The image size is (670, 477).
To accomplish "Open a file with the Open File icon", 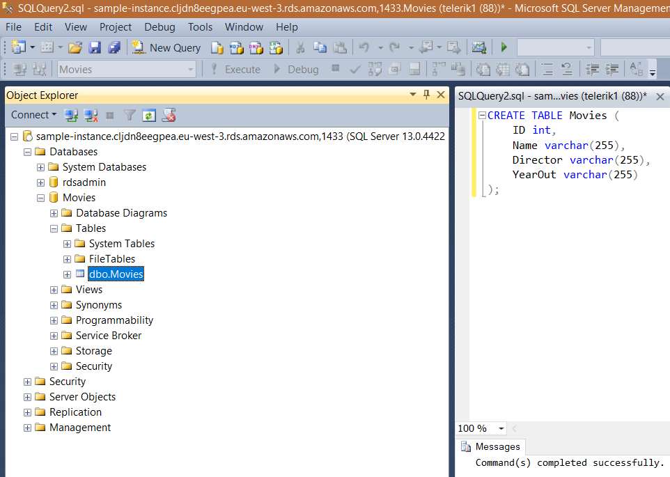I will pos(75,47).
